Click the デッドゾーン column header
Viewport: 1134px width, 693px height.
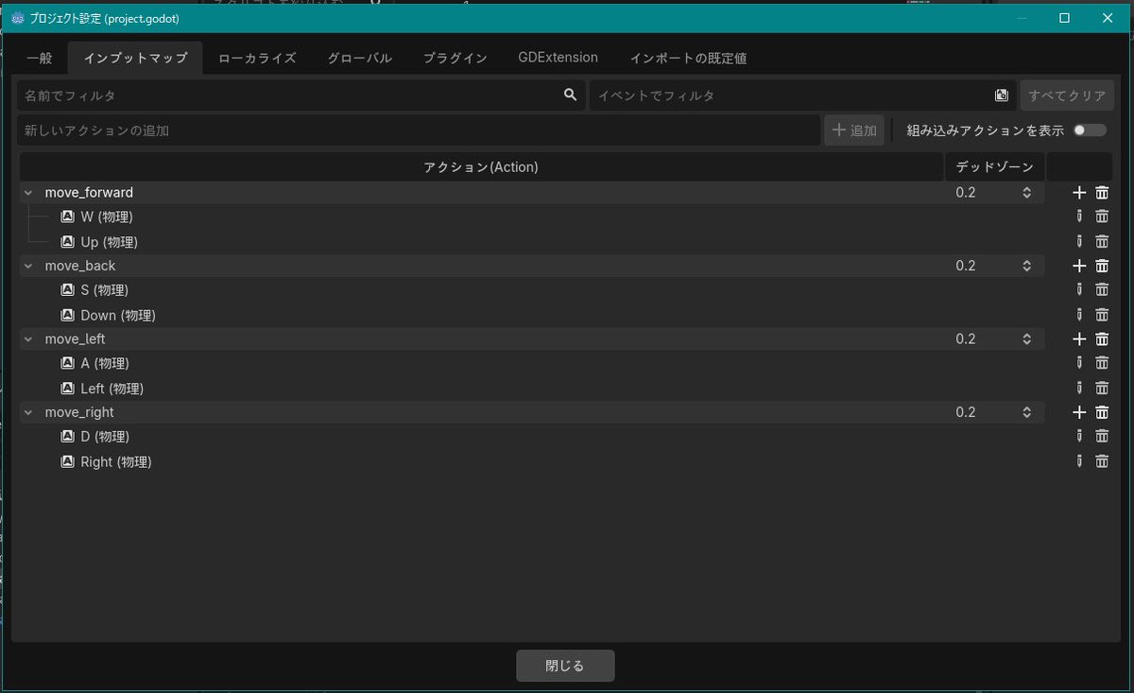pyautogui.click(x=995, y=167)
